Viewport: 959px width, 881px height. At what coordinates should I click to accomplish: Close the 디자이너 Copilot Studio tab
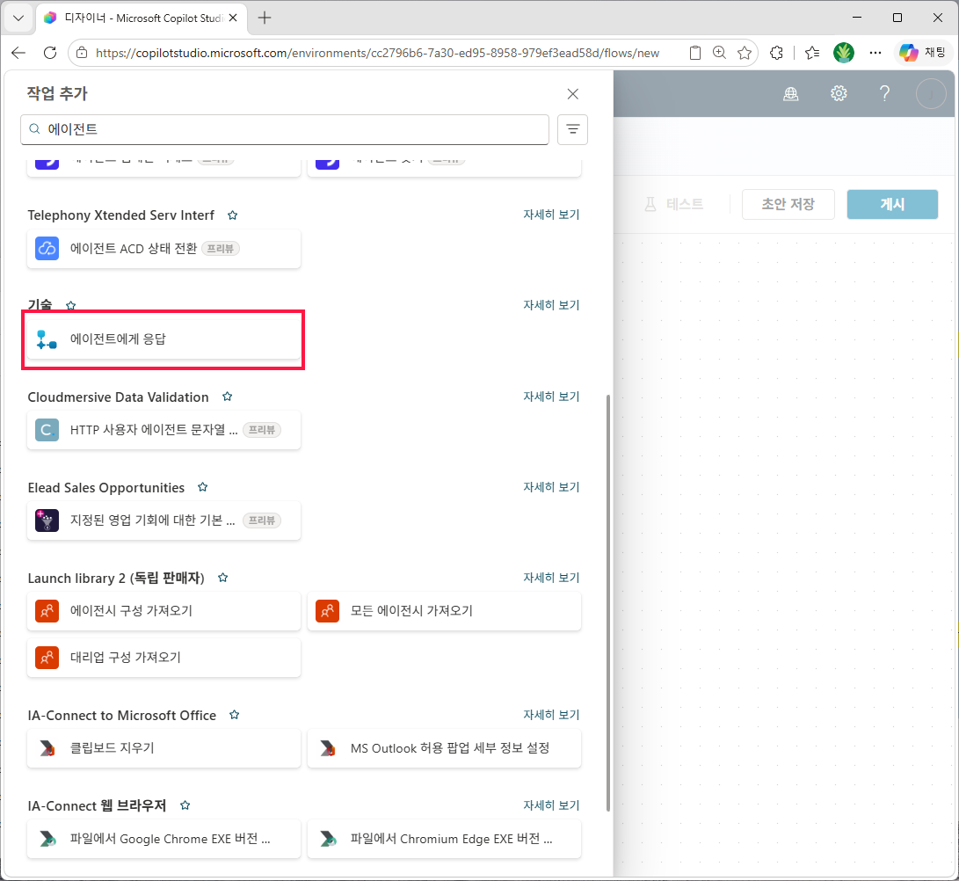pyautogui.click(x=233, y=18)
